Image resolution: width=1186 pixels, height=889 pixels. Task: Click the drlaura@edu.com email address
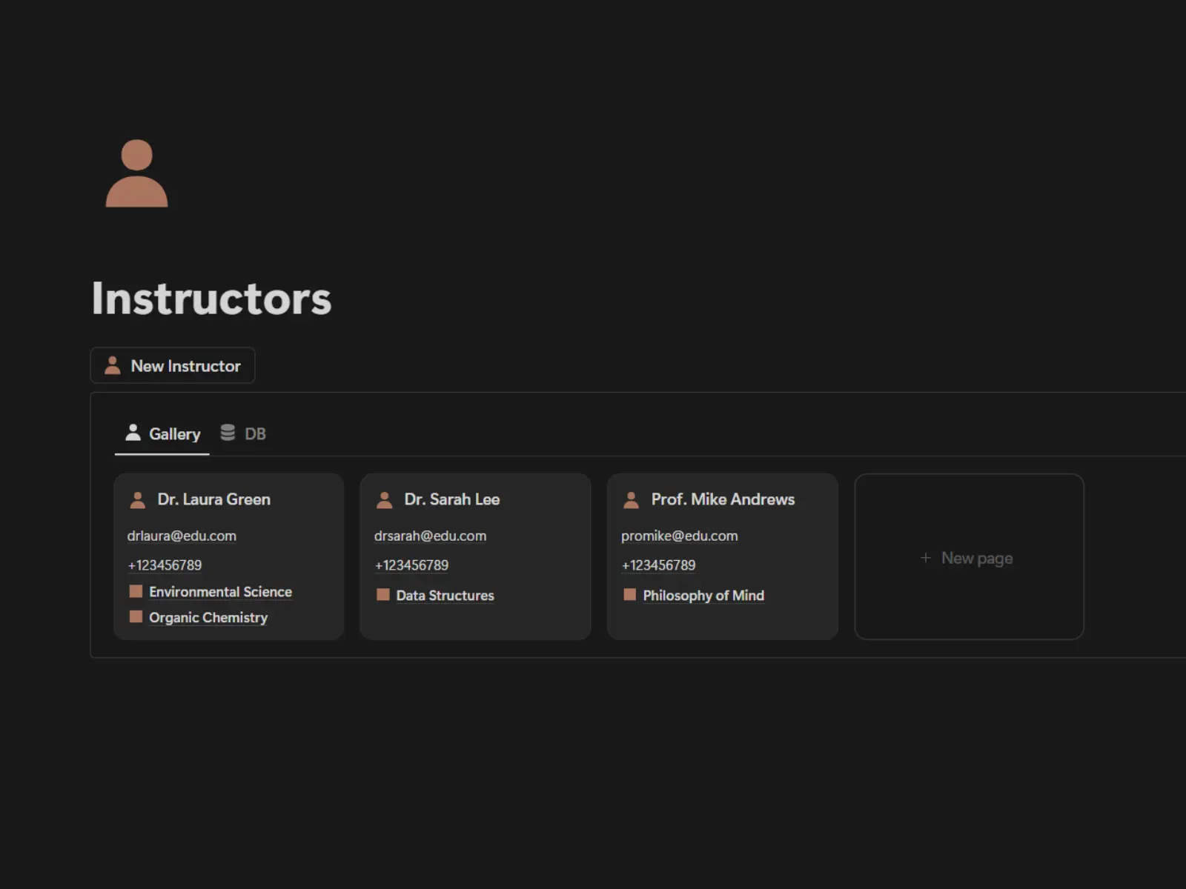tap(182, 536)
